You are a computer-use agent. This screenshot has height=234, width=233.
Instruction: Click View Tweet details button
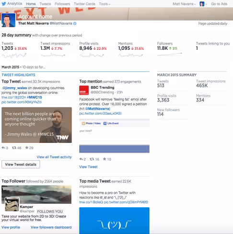21,164
